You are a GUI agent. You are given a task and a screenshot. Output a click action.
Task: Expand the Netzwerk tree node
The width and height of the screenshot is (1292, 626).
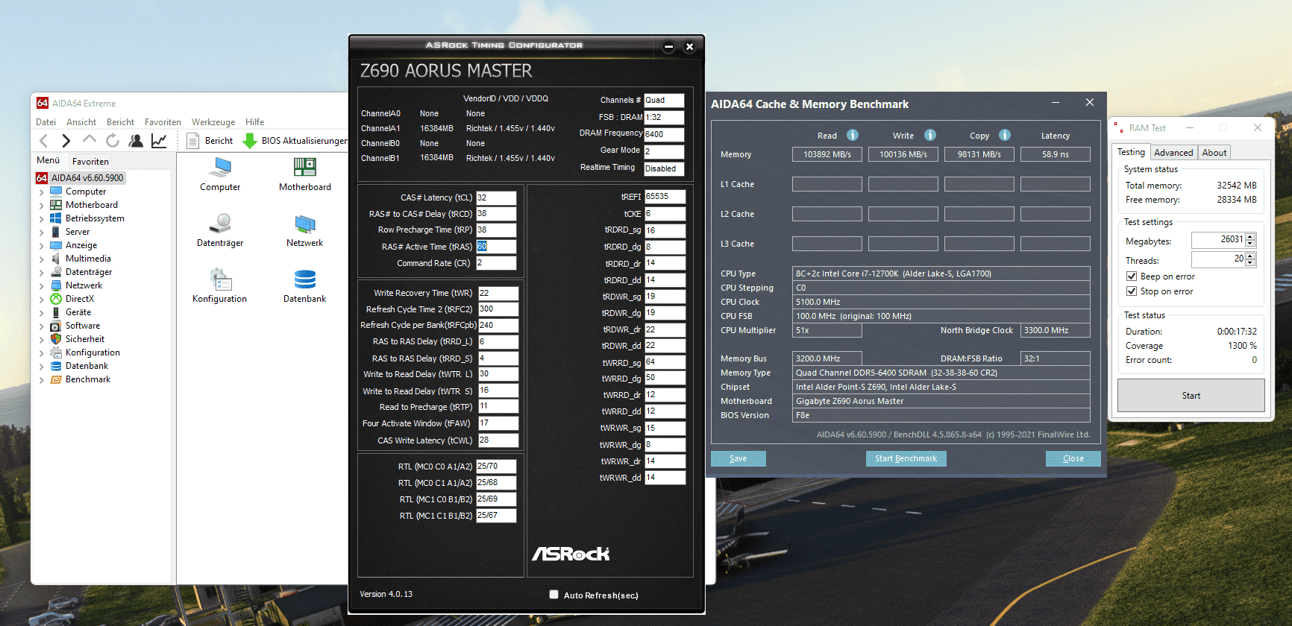coord(41,286)
